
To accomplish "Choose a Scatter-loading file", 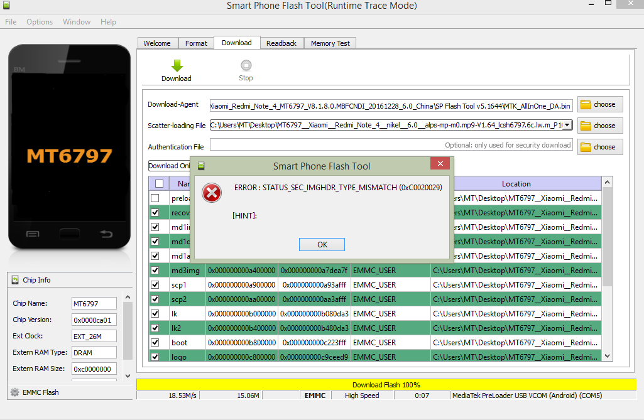I will 600,126.
